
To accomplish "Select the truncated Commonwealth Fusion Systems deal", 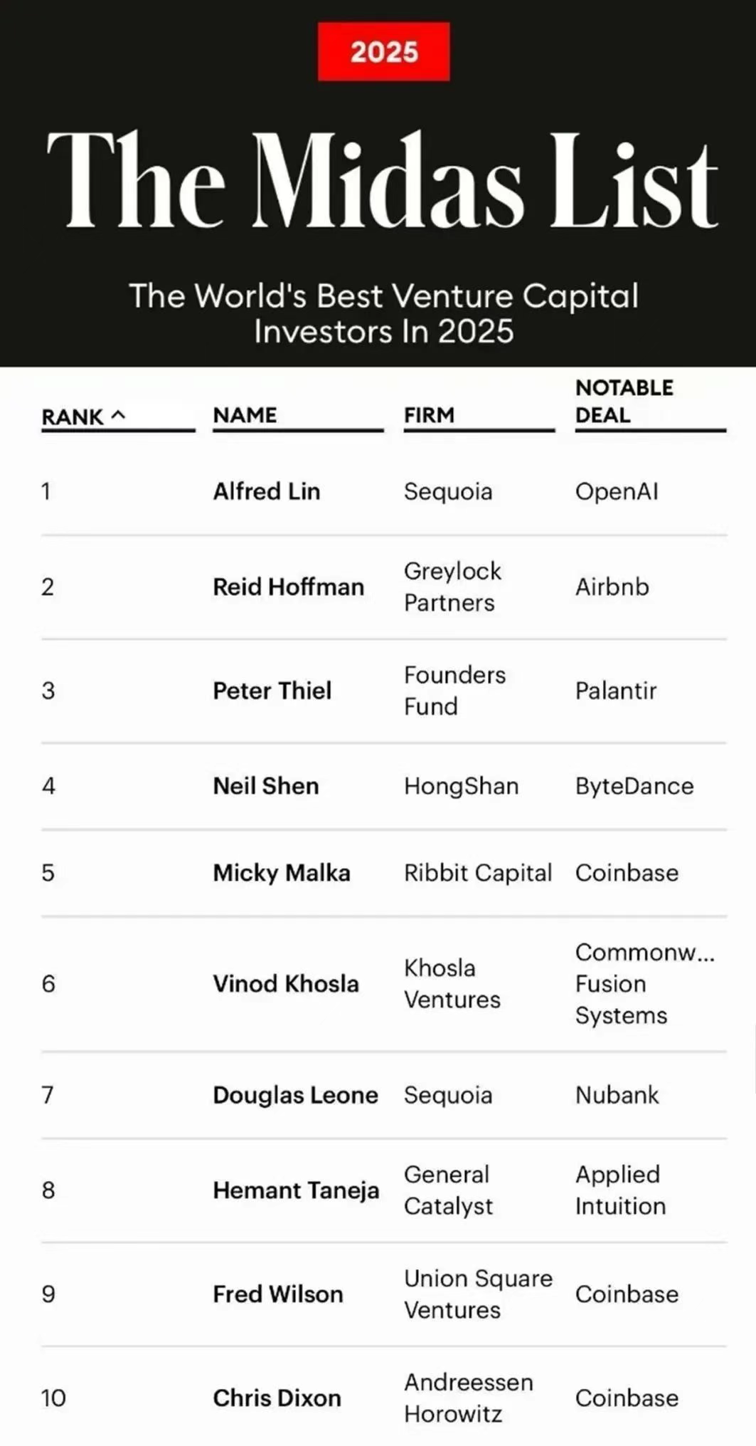I will tap(644, 984).
